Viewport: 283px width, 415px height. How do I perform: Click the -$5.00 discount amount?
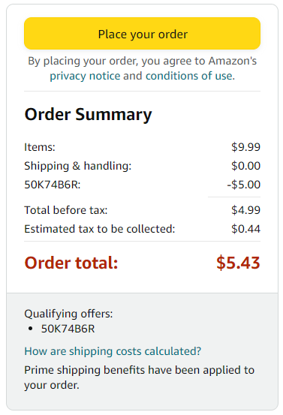tap(244, 185)
